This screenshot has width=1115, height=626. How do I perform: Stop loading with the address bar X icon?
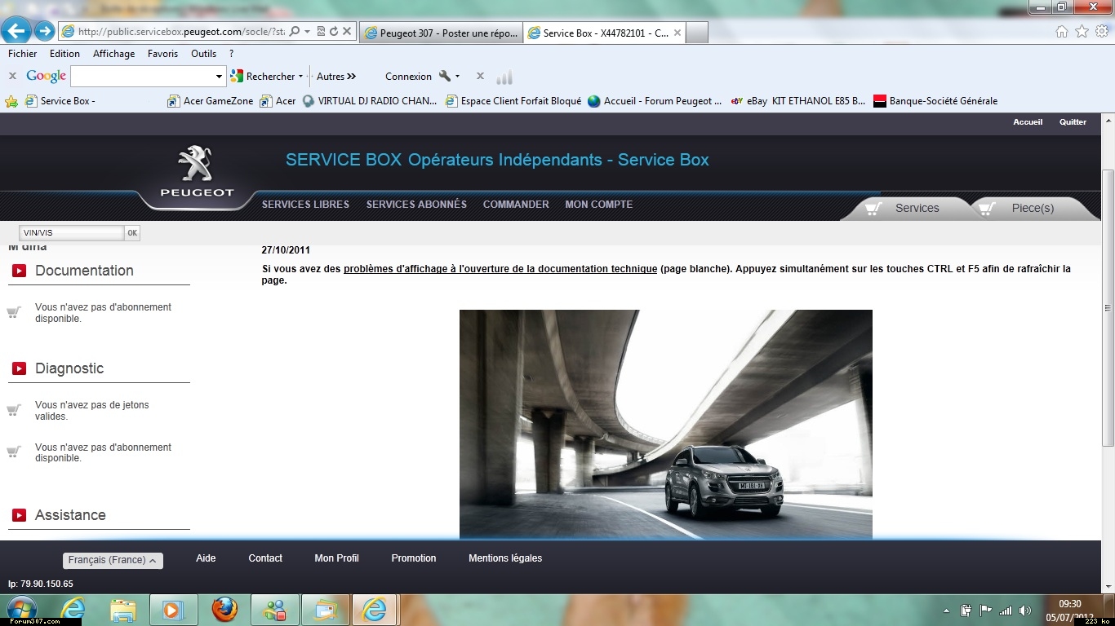point(347,32)
